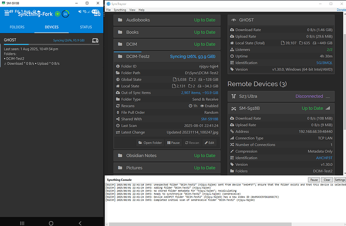
Task: Open the File menu in SyncTrayzor
Action: [108, 10]
